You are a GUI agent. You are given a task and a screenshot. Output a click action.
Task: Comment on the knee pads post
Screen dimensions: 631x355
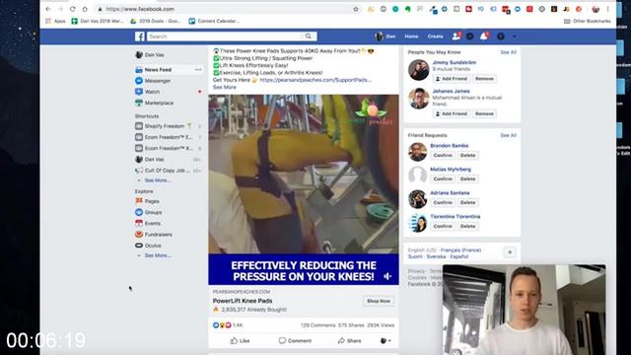point(295,341)
